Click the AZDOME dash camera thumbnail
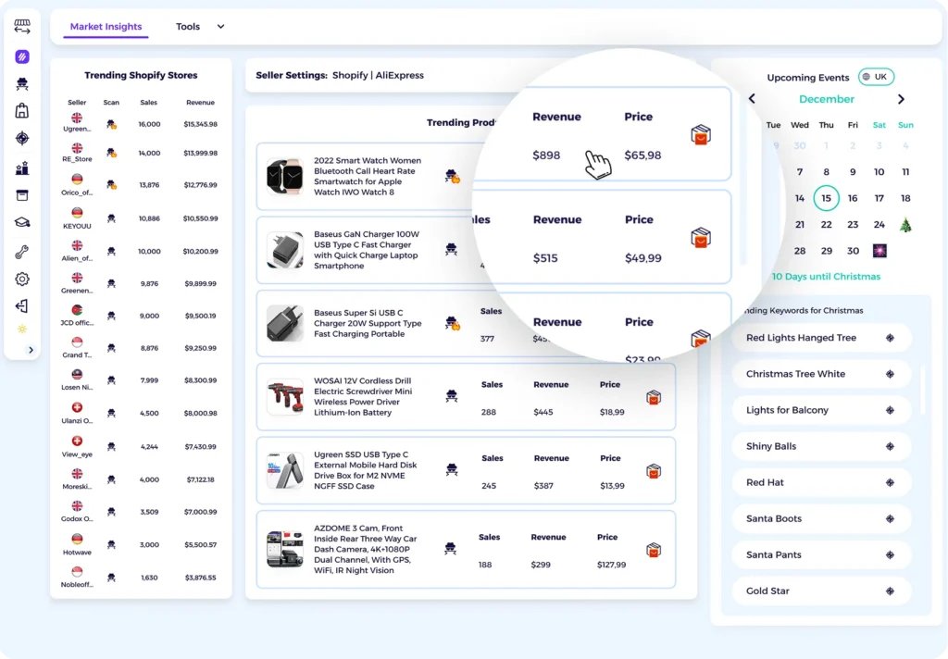The width and height of the screenshot is (948, 659). pos(284,549)
